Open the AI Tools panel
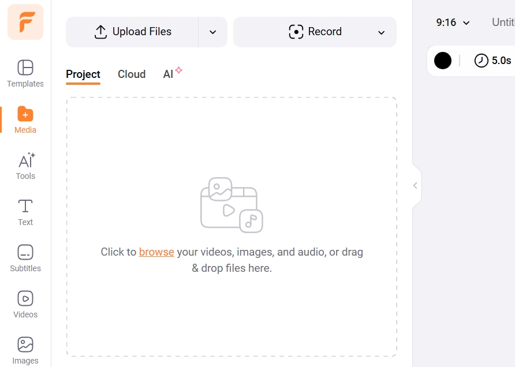Screen dimensions: 515x367 click(25, 166)
